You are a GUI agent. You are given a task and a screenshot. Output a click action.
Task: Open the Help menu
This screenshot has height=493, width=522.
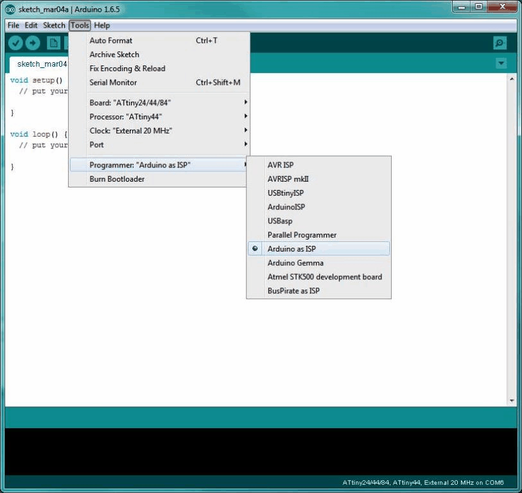point(101,25)
